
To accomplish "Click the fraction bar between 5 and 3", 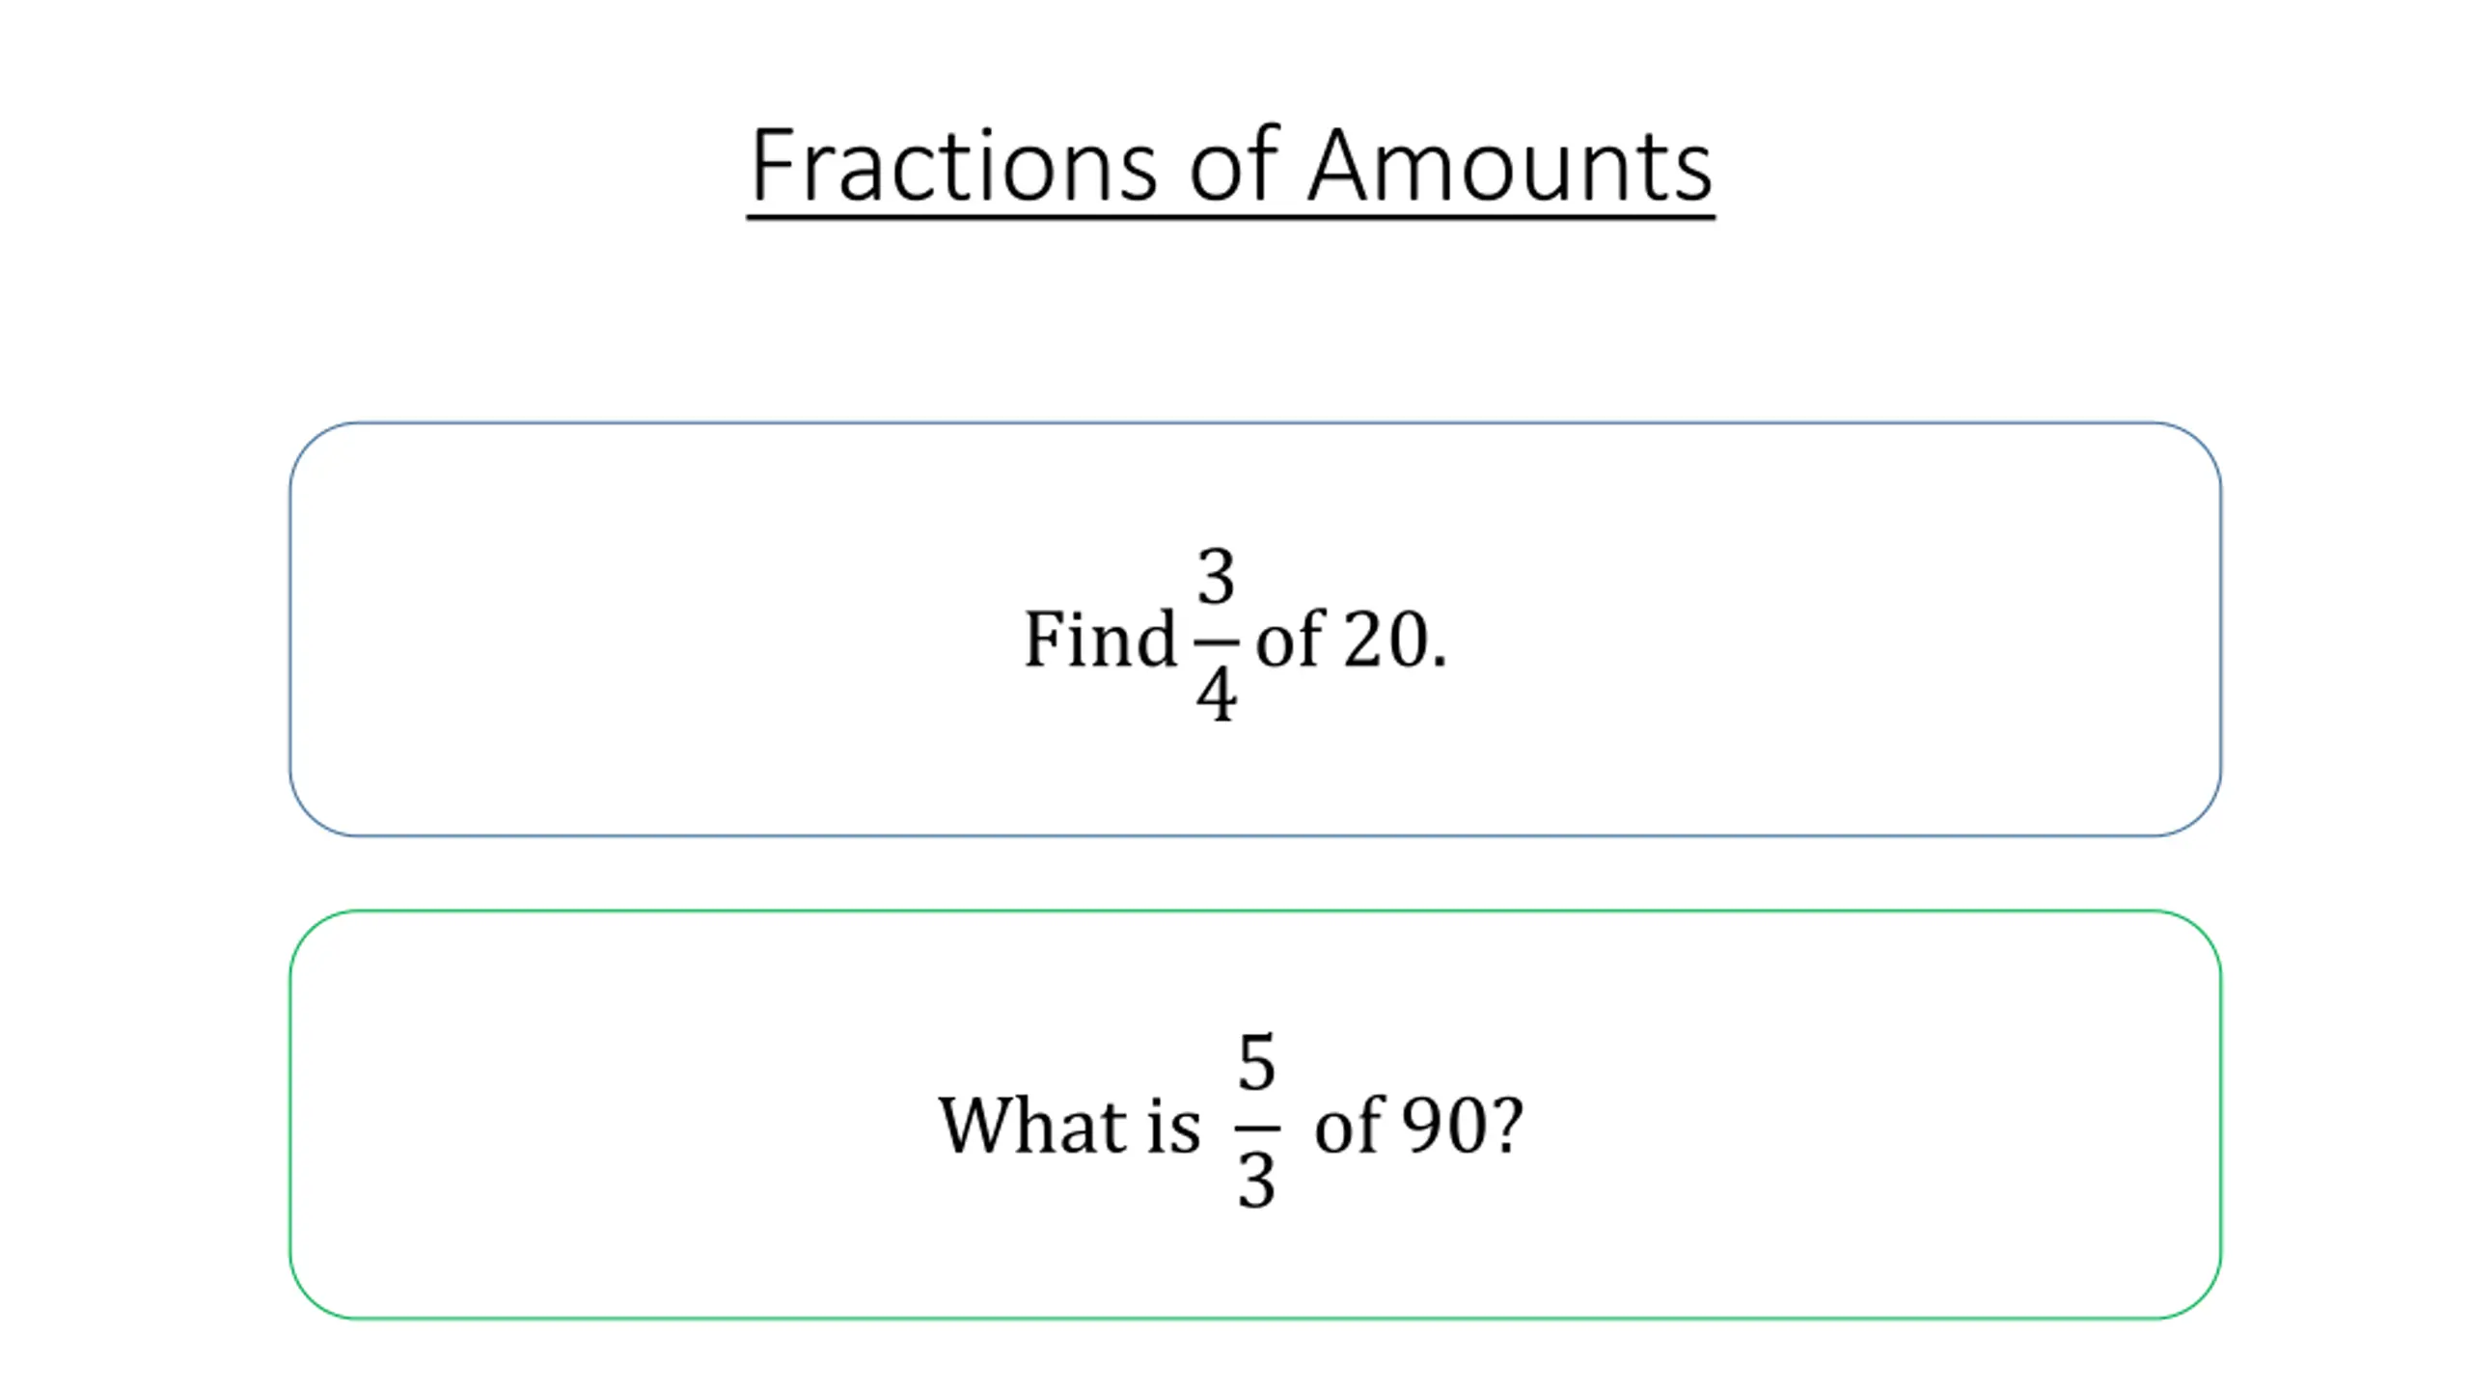I will (1257, 1127).
